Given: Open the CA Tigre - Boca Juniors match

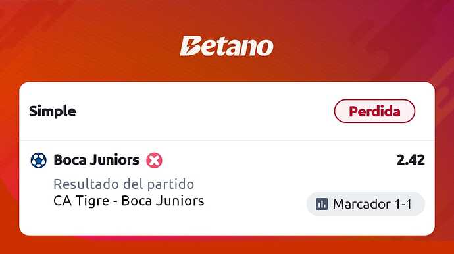Looking at the screenshot, I should tap(129, 201).
